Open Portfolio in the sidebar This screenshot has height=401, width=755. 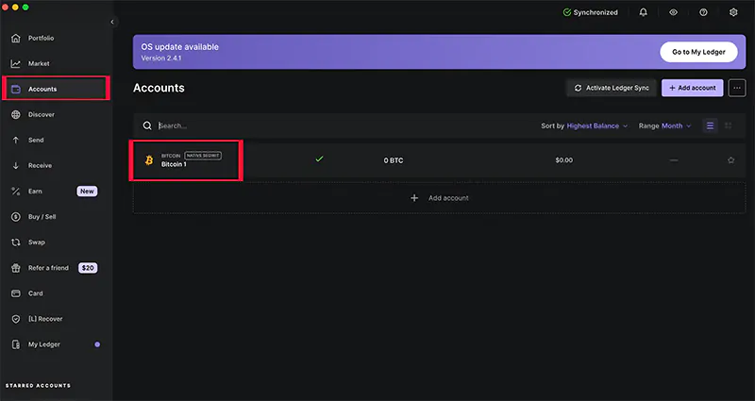(x=41, y=38)
